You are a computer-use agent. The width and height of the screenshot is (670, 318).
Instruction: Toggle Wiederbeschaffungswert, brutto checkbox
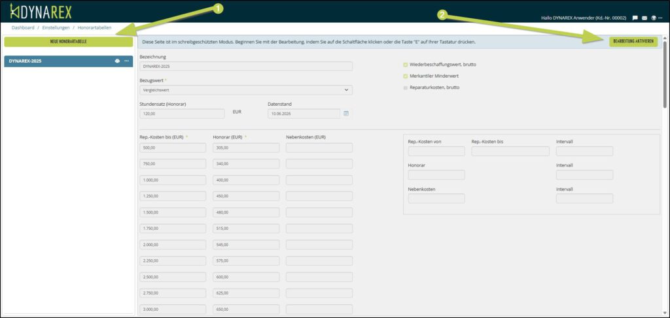click(x=406, y=65)
